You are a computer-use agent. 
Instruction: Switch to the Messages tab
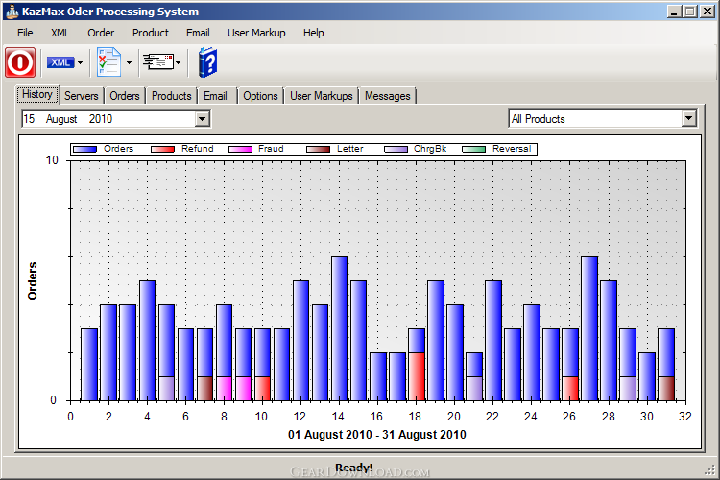(388, 96)
